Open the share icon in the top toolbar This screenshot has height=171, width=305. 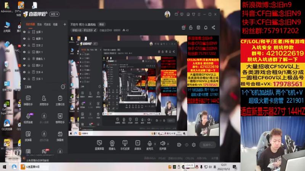coord(213,27)
